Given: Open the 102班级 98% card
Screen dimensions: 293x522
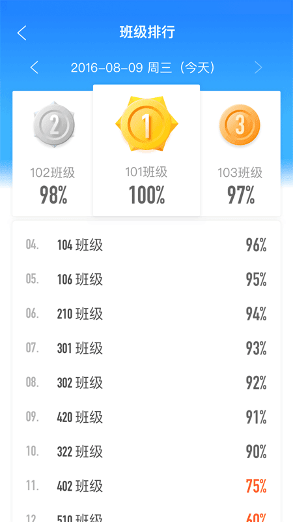Looking at the screenshot, I should pyautogui.click(x=53, y=153).
